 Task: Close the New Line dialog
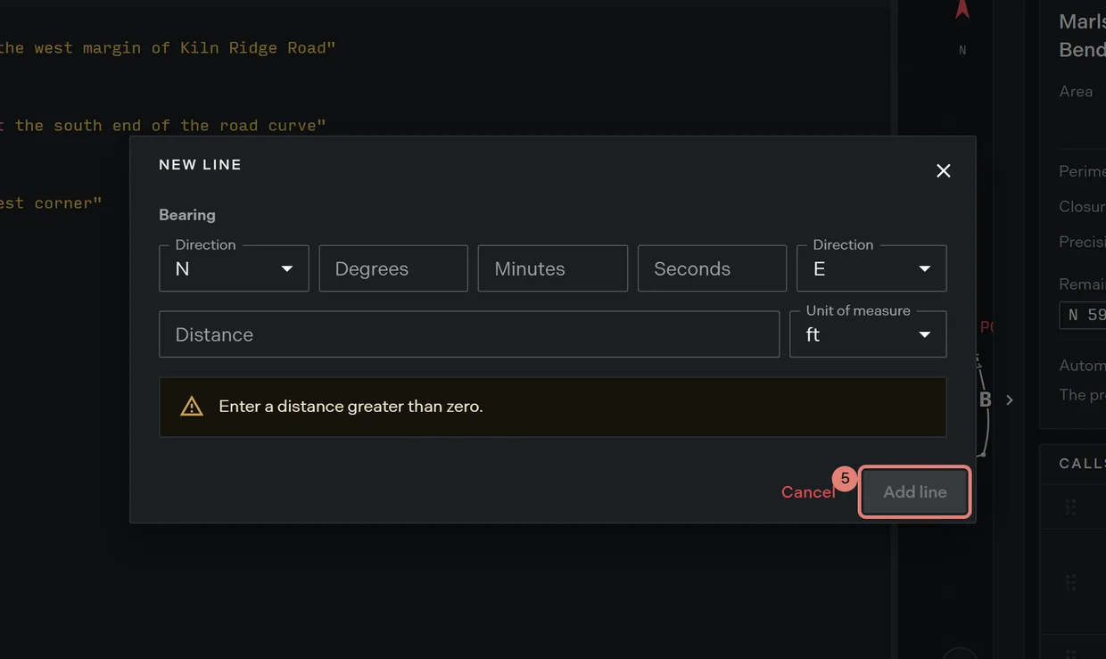click(943, 170)
